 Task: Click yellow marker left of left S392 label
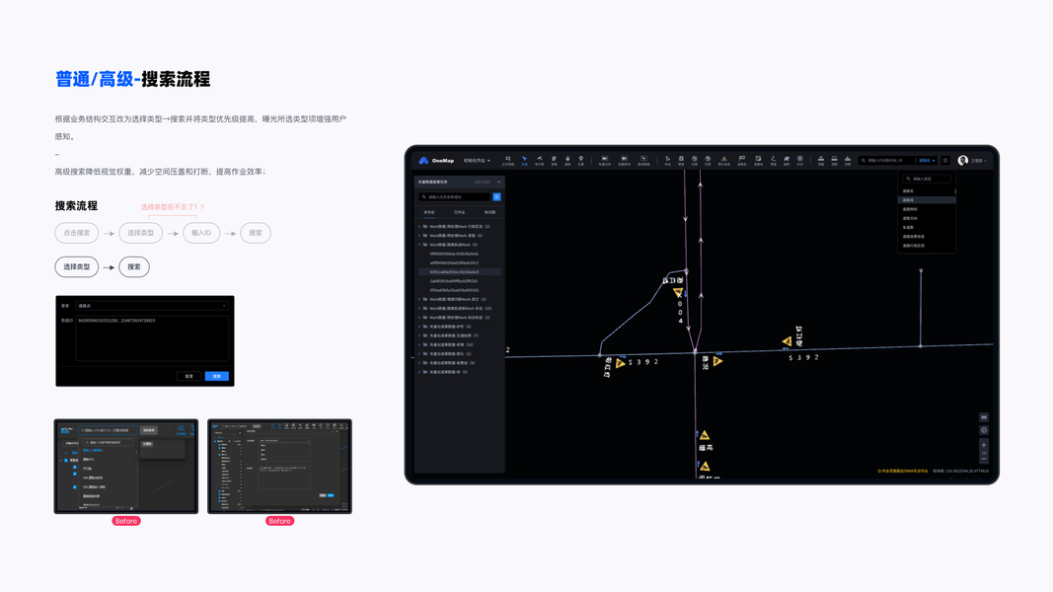621,363
